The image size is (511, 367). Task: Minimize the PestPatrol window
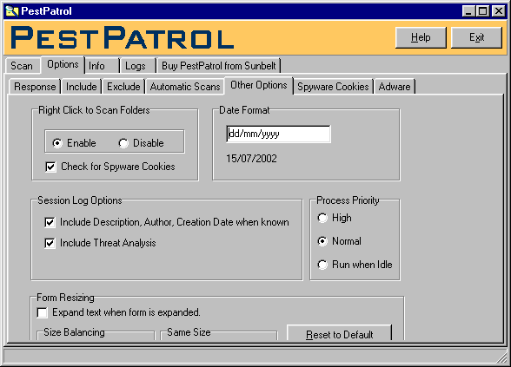(468, 11)
